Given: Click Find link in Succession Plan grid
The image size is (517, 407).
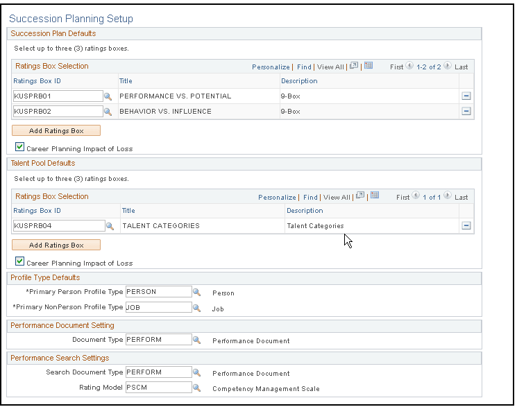Looking at the screenshot, I should click(304, 67).
